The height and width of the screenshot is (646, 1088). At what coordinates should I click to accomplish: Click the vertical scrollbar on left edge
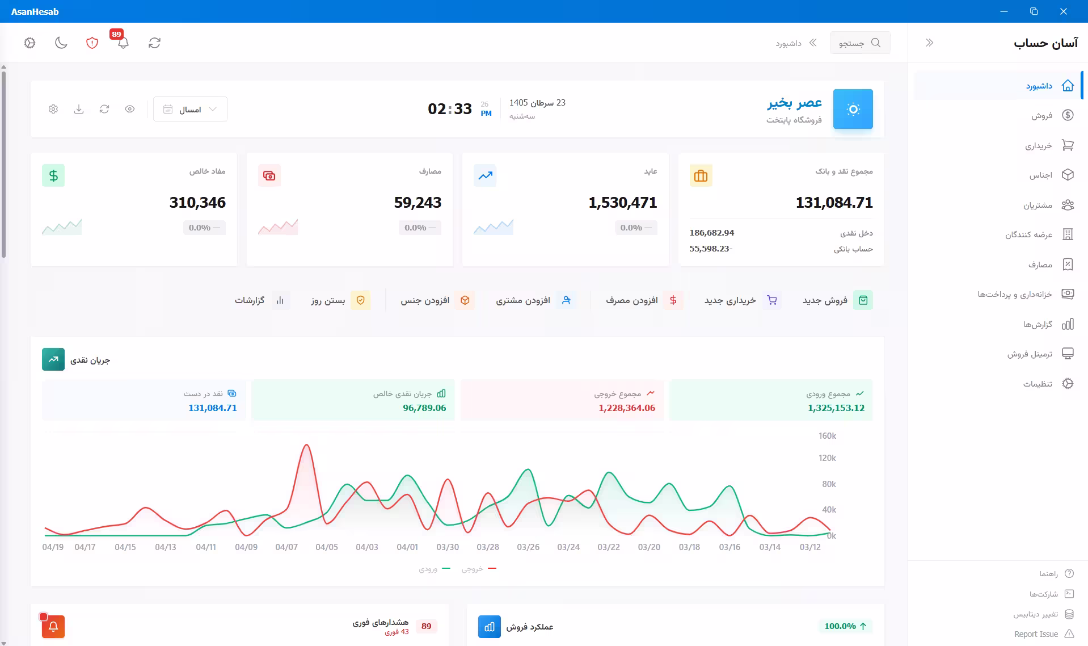(3, 162)
